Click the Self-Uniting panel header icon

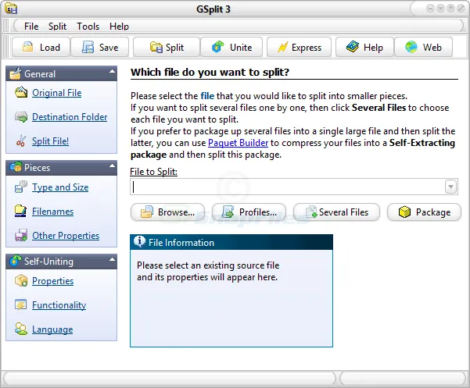point(16,261)
